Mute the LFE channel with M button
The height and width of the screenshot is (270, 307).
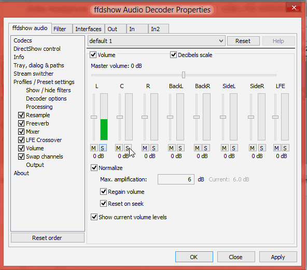click(276, 148)
